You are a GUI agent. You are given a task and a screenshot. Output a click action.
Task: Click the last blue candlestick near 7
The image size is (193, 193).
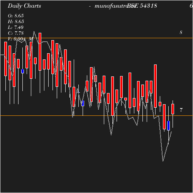pos(168,125)
